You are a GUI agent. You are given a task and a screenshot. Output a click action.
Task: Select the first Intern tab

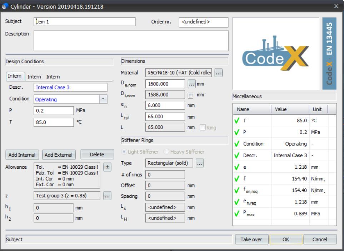click(15, 76)
